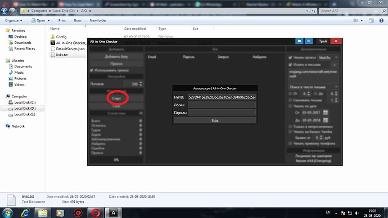Click the Action Center flag in system tray

pyautogui.click(x=343, y=213)
